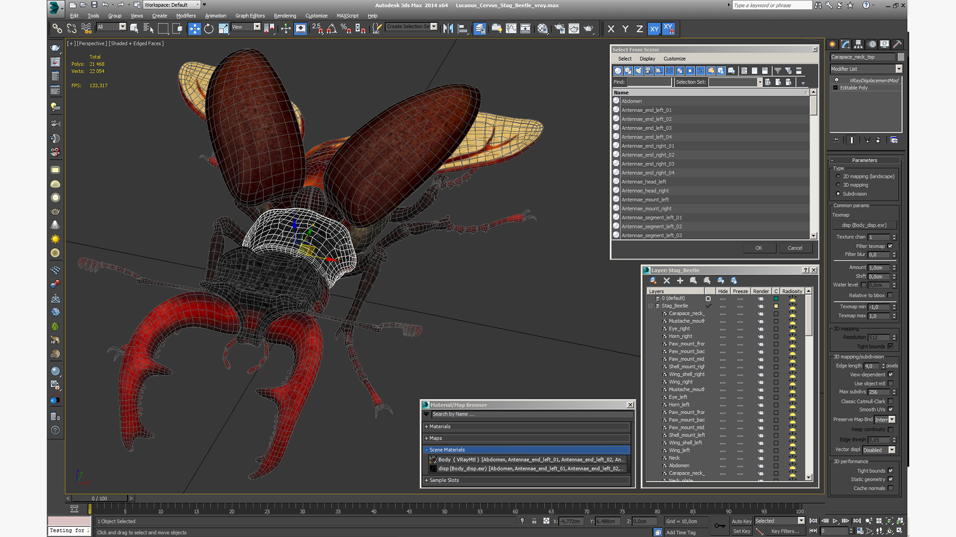The width and height of the screenshot is (956, 537).
Task: Click Go to End playback button
Action: (857, 521)
